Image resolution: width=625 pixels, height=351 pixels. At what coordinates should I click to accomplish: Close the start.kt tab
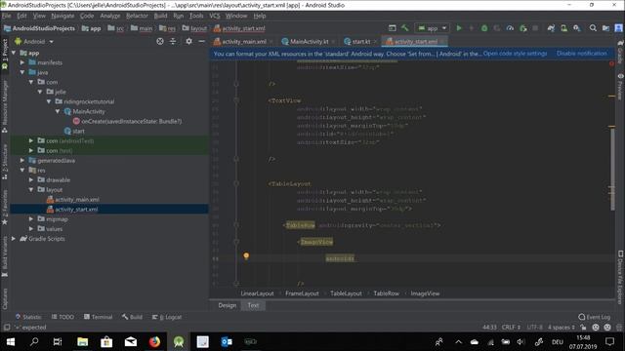pos(375,41)
